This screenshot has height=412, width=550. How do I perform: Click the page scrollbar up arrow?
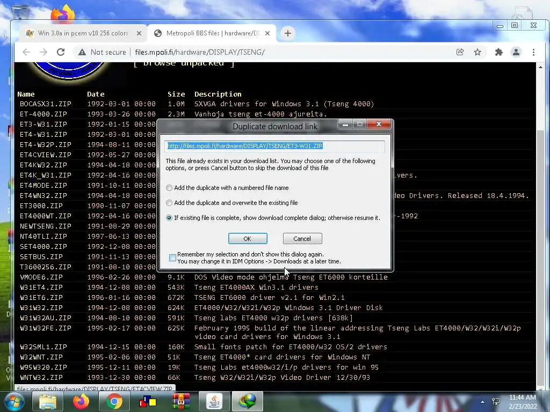[x=540, y=67]
